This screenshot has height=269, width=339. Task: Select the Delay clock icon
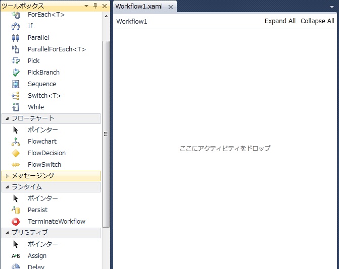[16, 266]
